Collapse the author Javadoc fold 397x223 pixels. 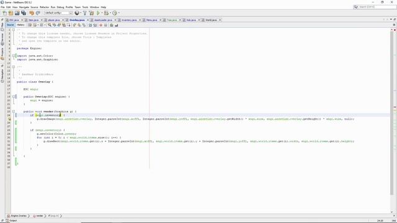[x=14, y=67]
